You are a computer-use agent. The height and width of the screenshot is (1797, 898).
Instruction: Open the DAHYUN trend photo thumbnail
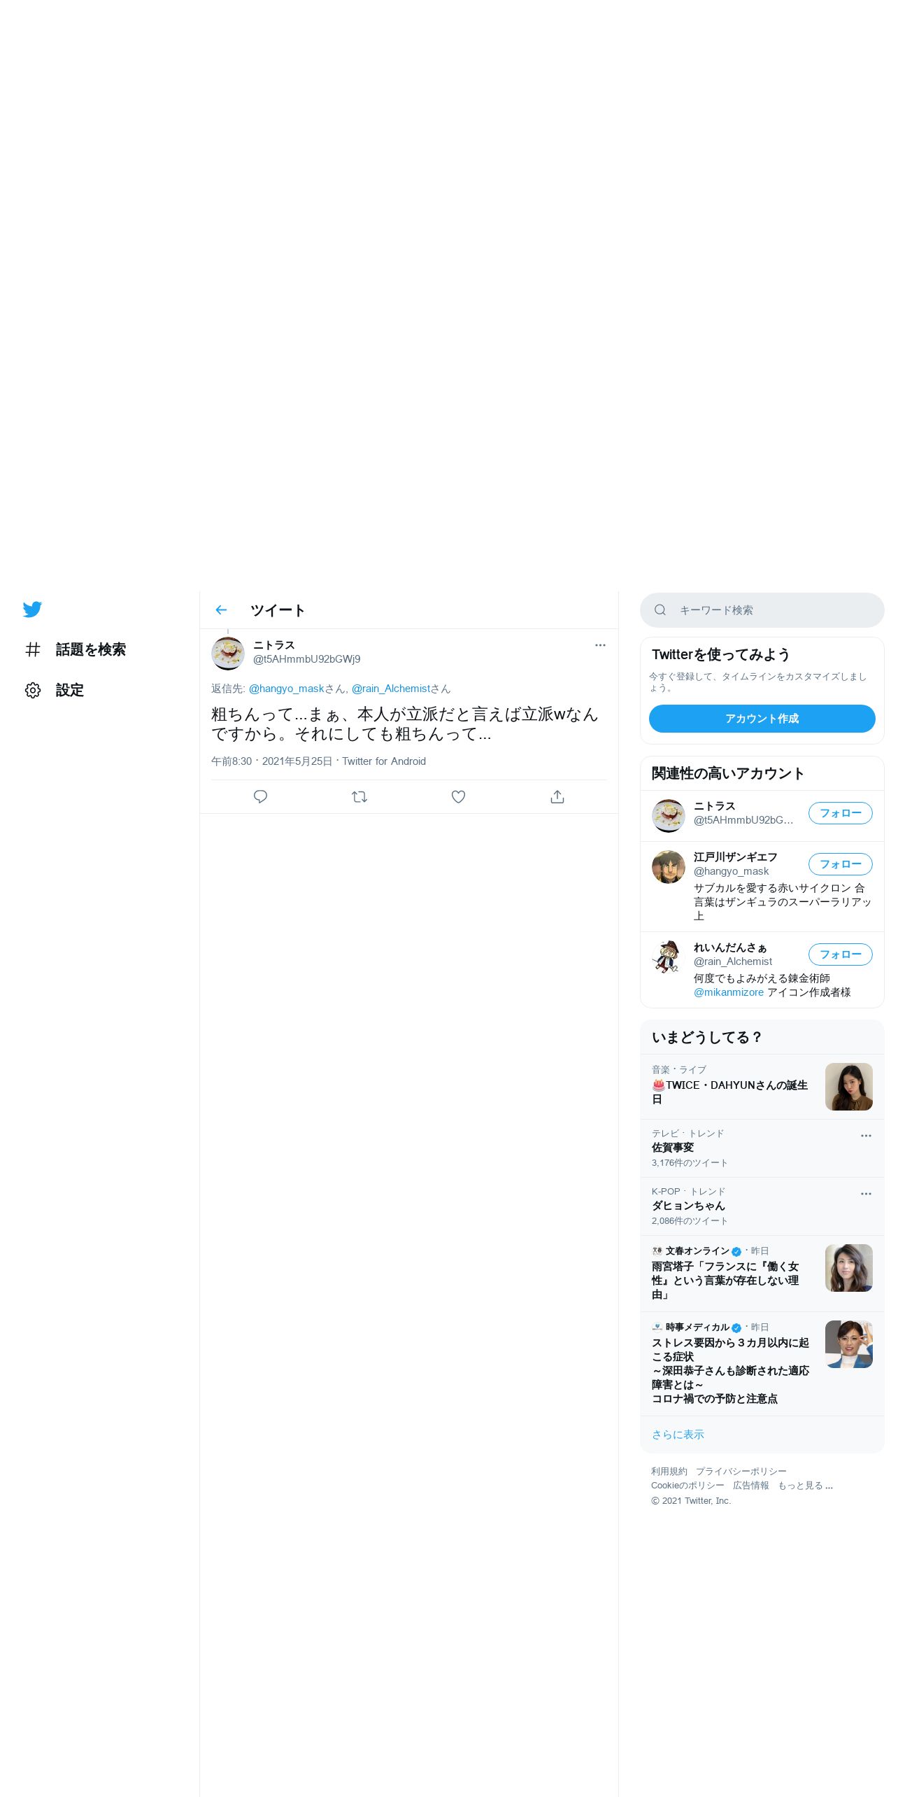(849, 1087)
